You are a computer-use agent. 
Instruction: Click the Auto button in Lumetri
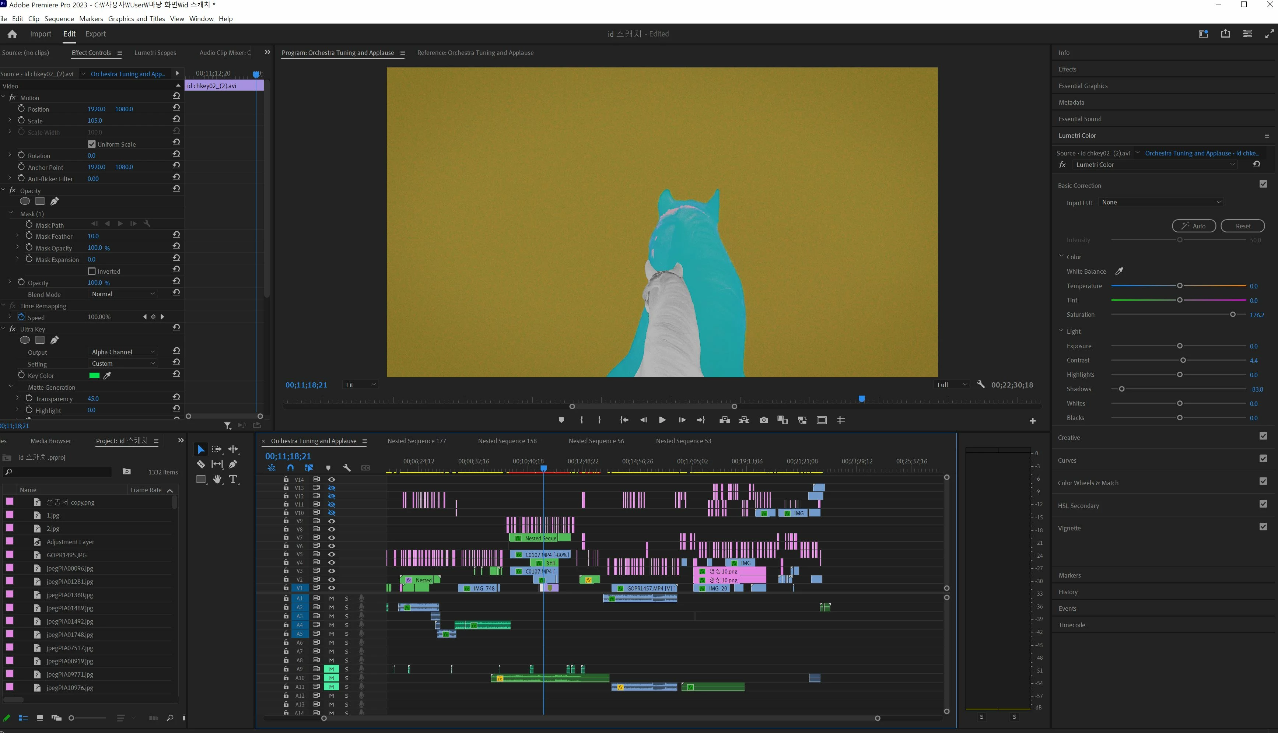coord(1193,226)
